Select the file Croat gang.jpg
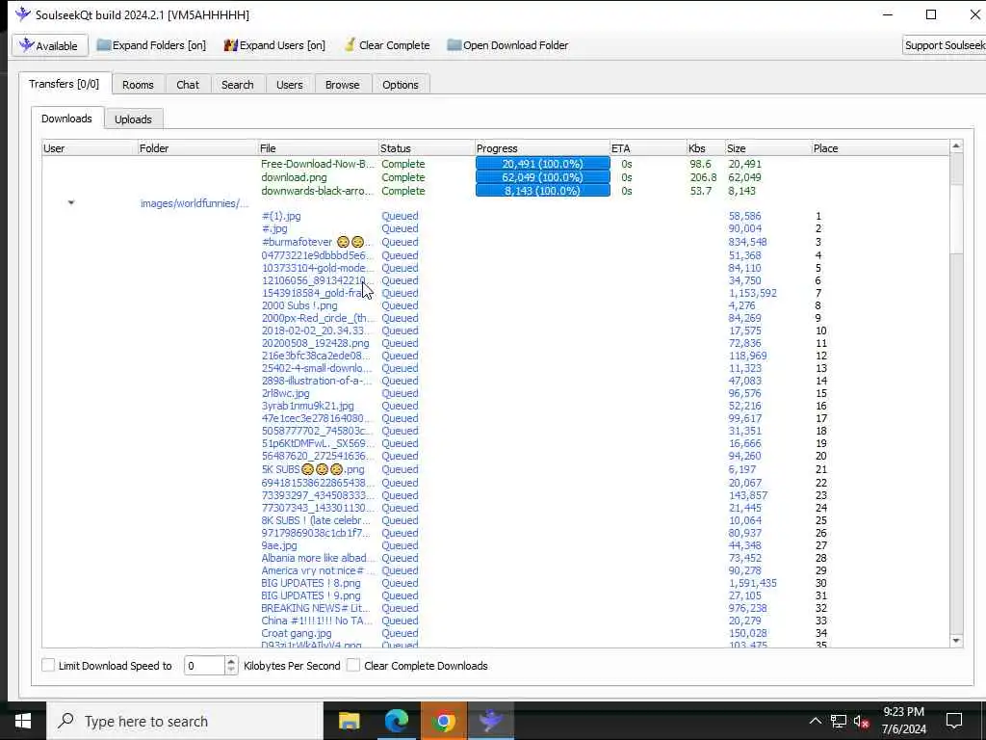 point(297,633)
